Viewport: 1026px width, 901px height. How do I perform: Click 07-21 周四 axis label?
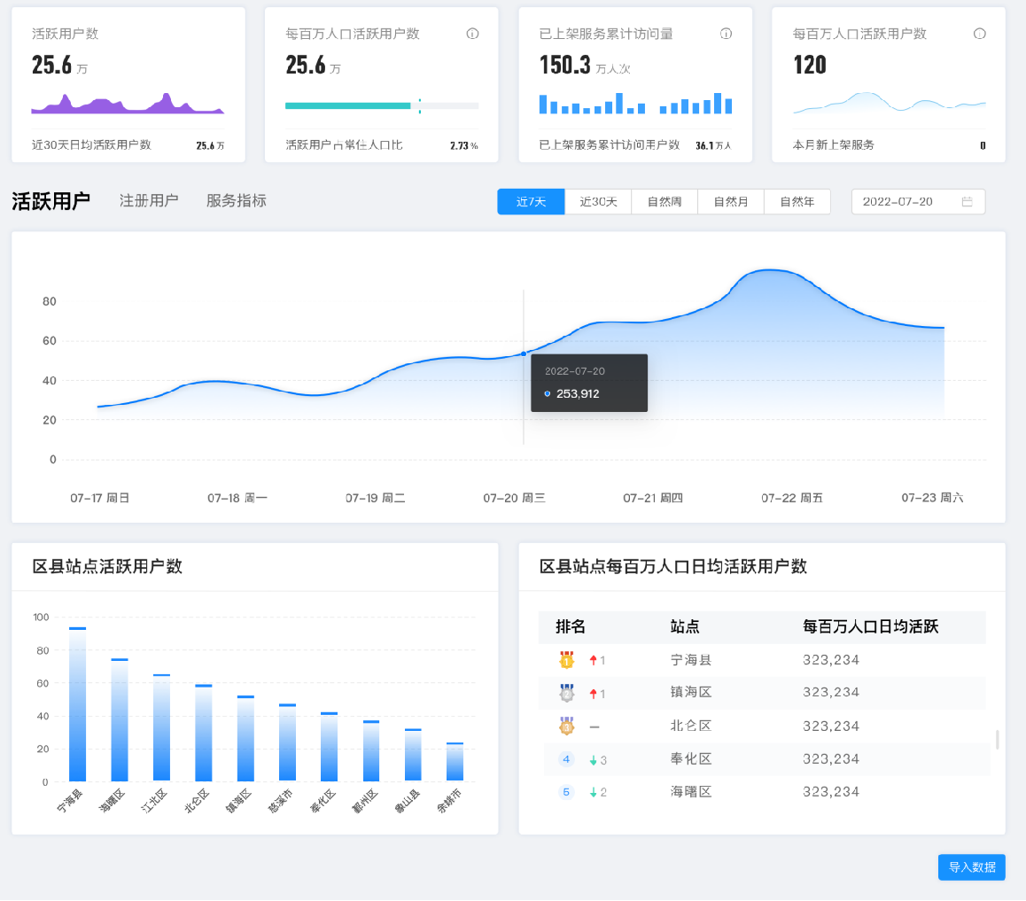pyautogui.click(x=653, y=498)
